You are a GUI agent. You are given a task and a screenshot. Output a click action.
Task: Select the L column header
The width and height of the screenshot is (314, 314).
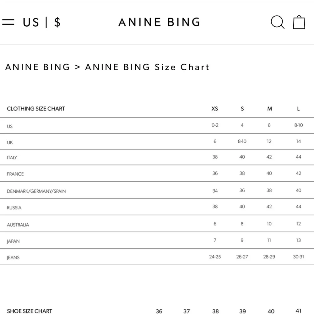[298, 109]
